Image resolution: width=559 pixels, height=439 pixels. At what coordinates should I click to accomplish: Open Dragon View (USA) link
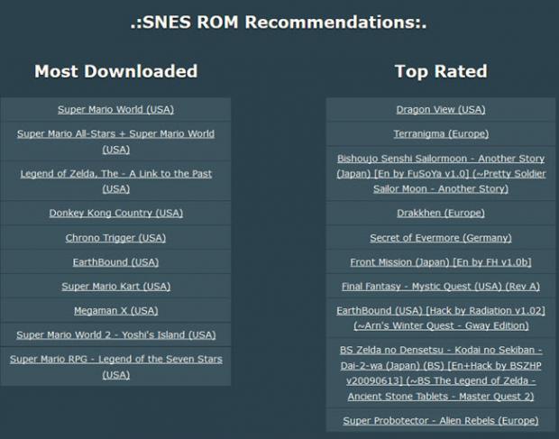pyautogui.click(x=441, y=110)
